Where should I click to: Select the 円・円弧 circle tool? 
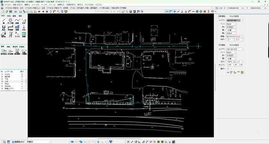(x=10, y=21)
